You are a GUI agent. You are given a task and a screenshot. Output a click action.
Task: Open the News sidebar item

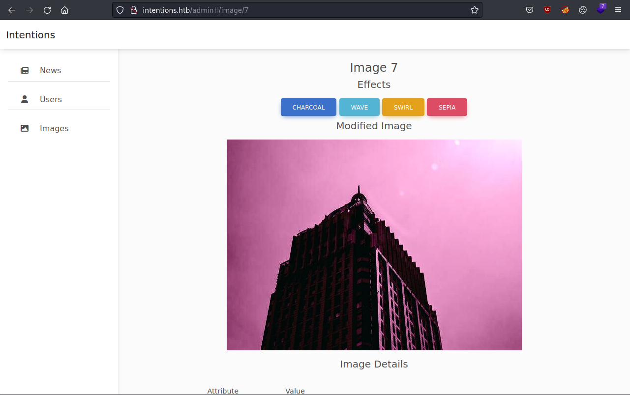pyautogui.click(x=59, y=70)
